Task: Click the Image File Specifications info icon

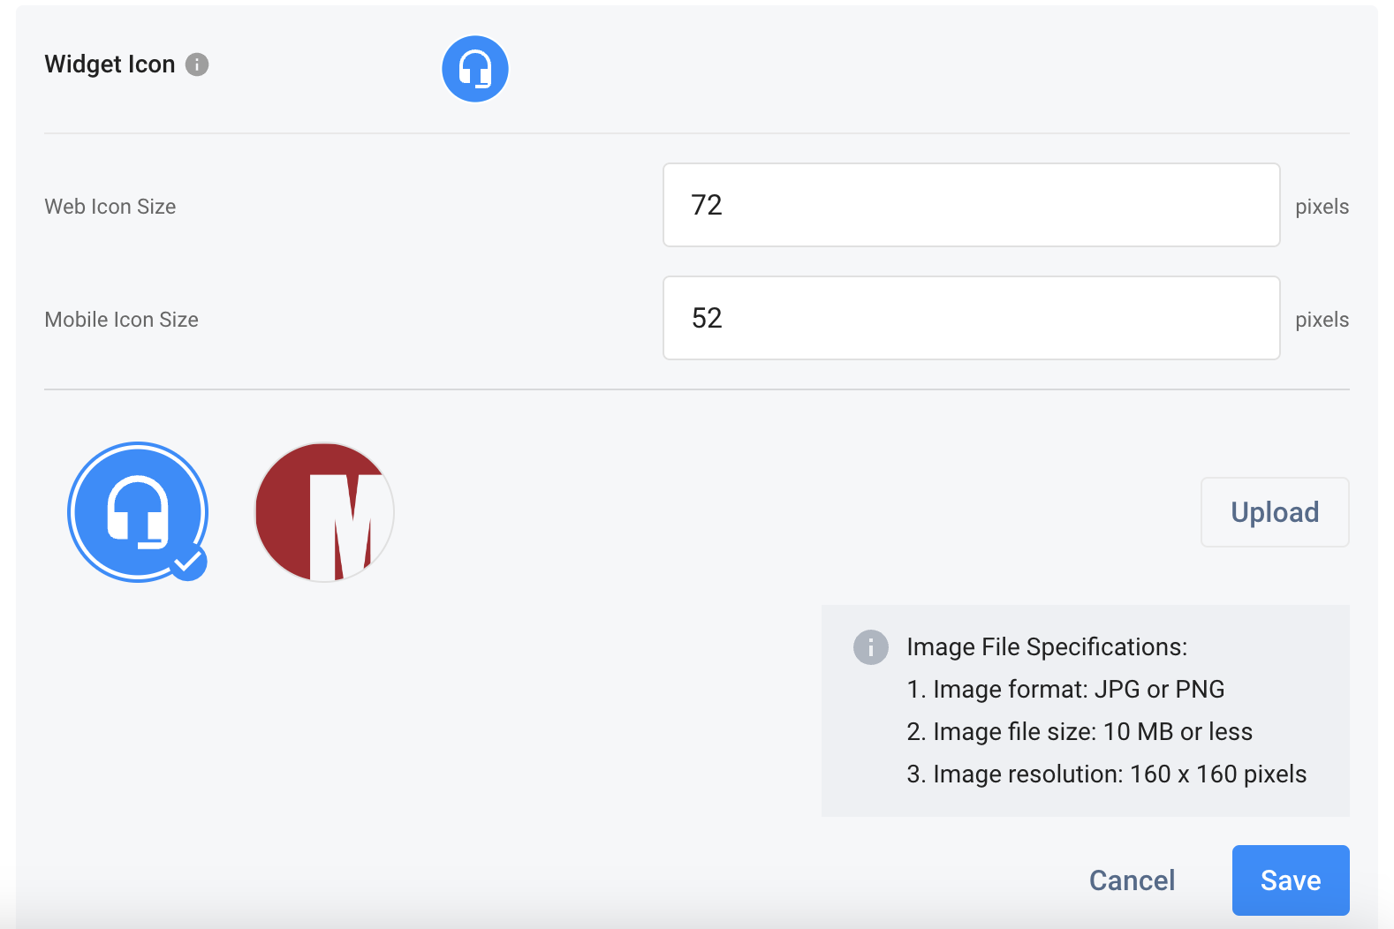Action: click(870, 647)
